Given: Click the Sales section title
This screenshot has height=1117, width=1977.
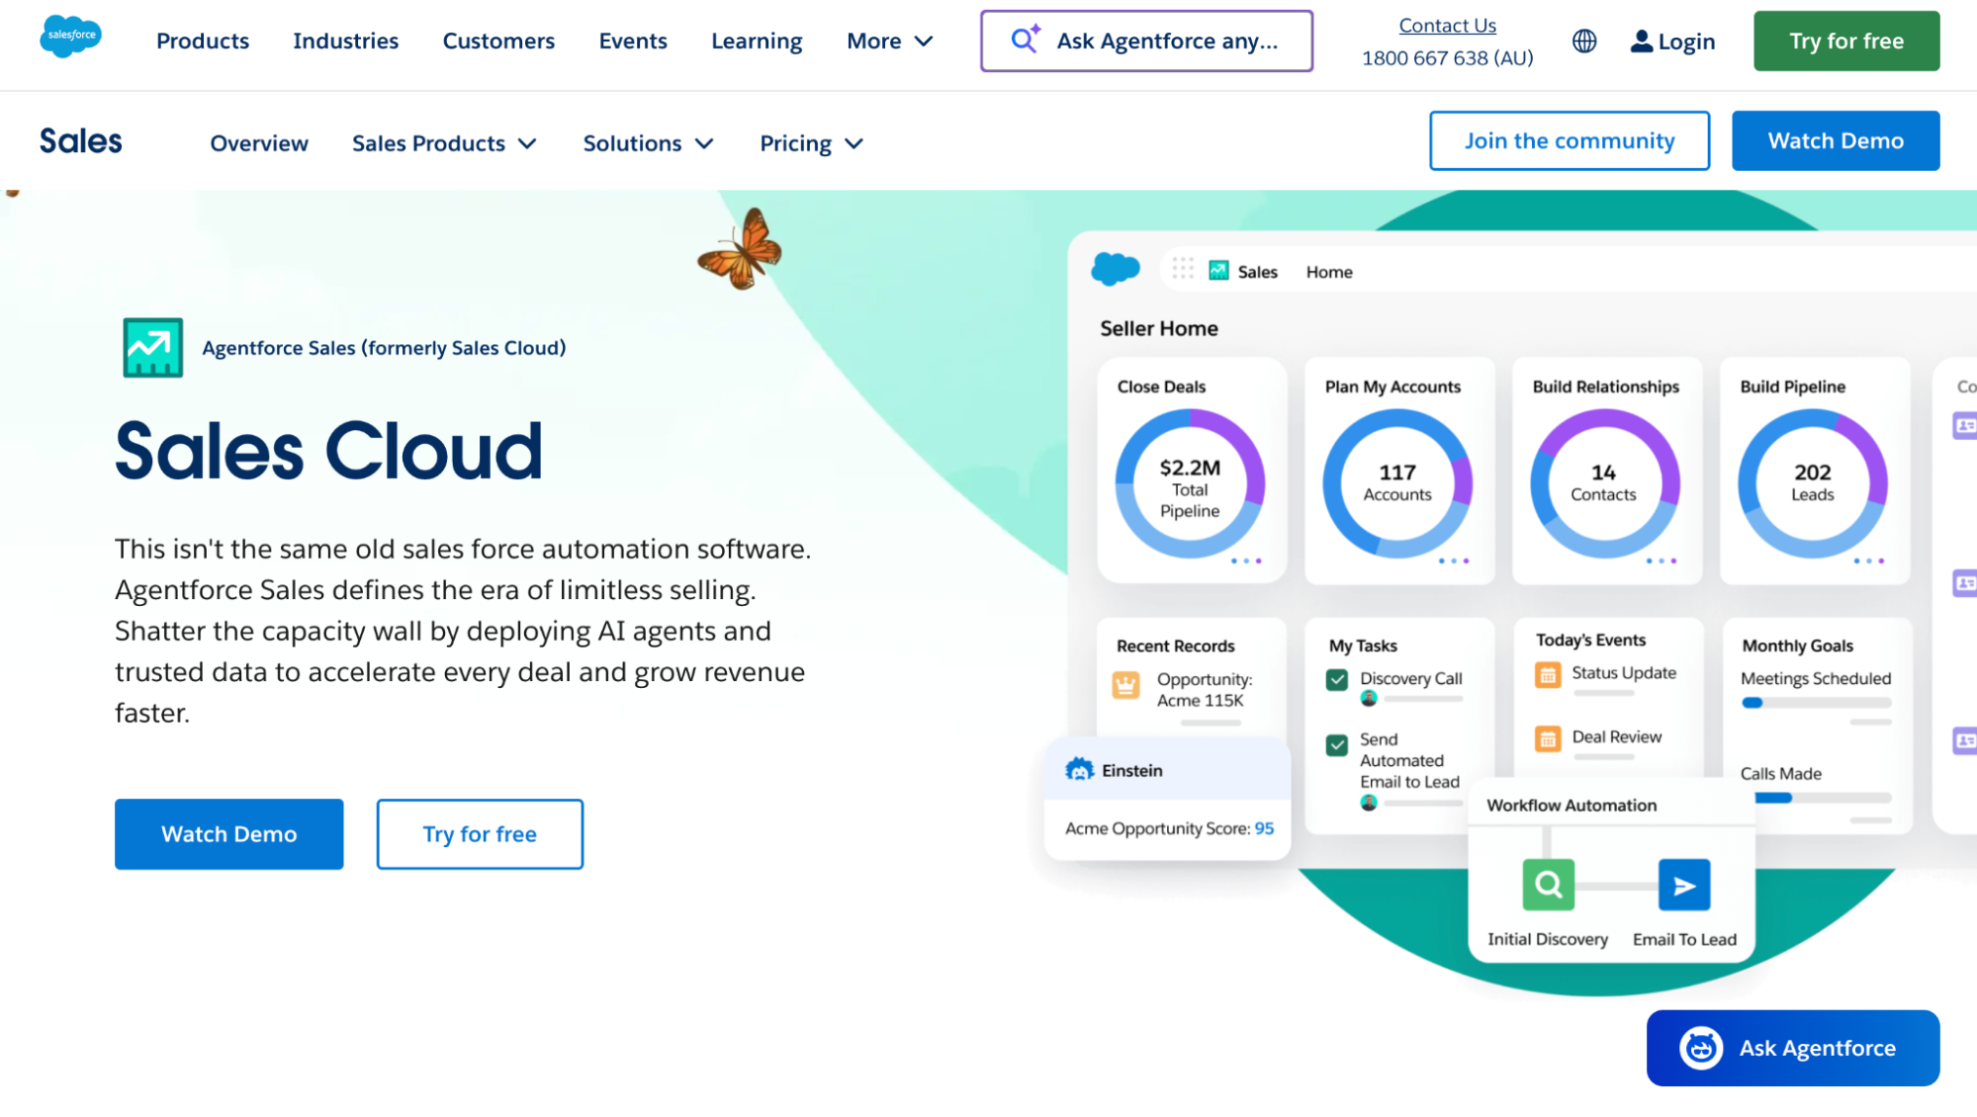Looking at the screenshot, I should pos(81,141).
